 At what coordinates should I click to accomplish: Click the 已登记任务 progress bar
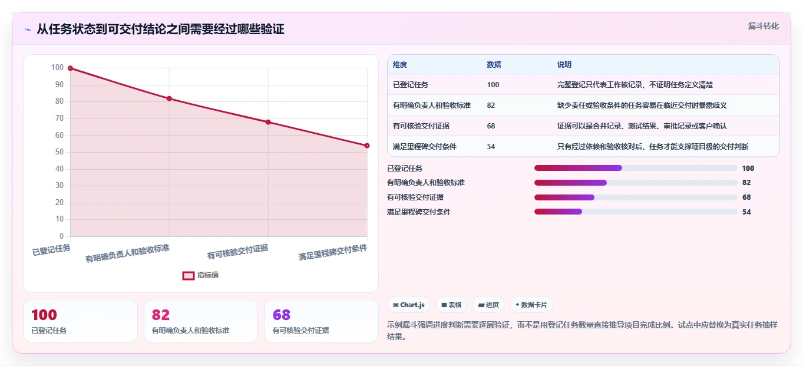(636, 168)
